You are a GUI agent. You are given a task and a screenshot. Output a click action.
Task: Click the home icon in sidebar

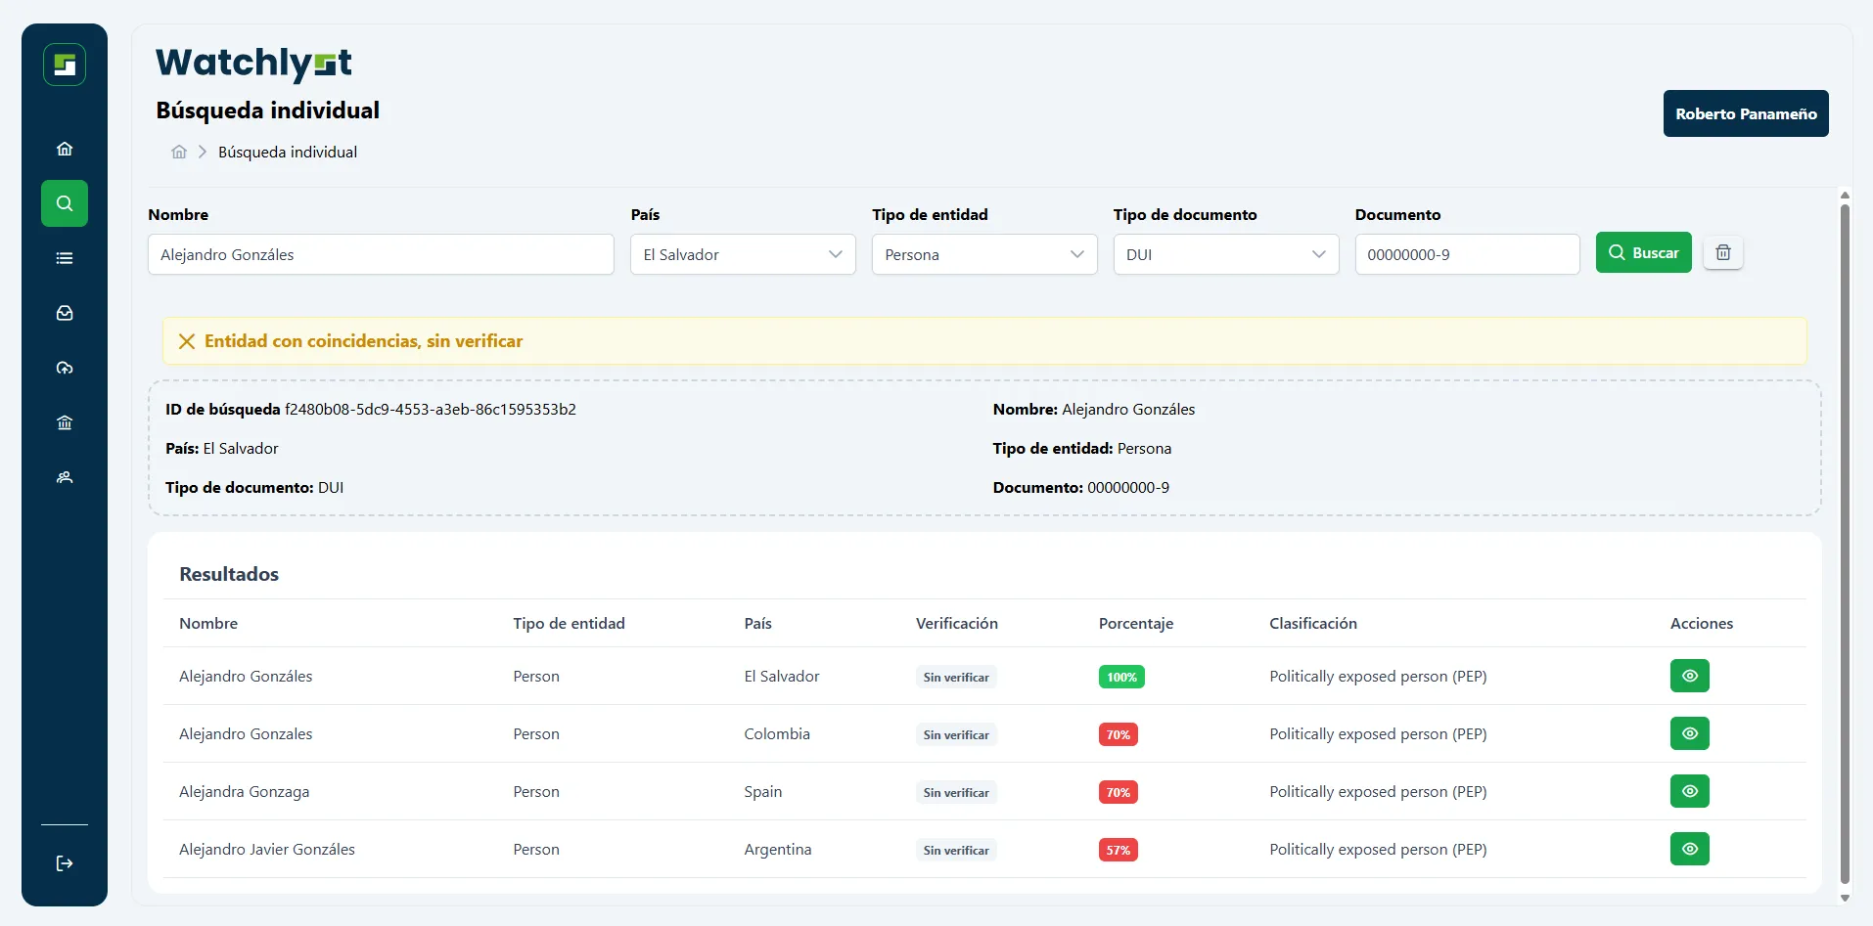point(65,149)
